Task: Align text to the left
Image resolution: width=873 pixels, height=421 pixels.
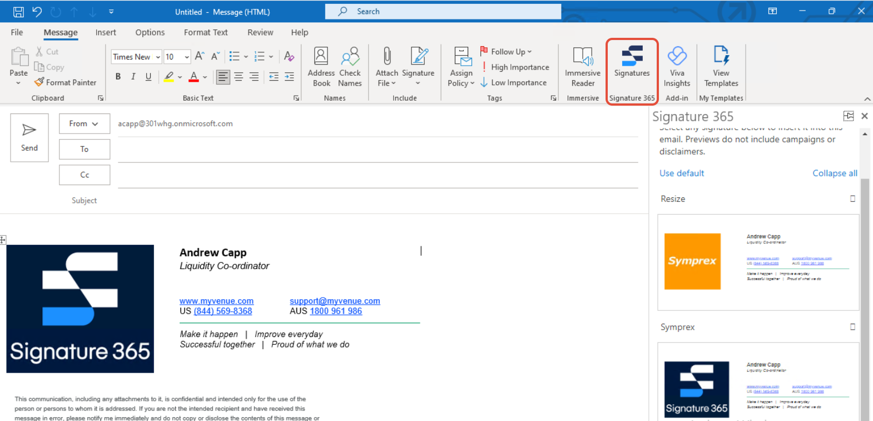Action: click(223, 77)
